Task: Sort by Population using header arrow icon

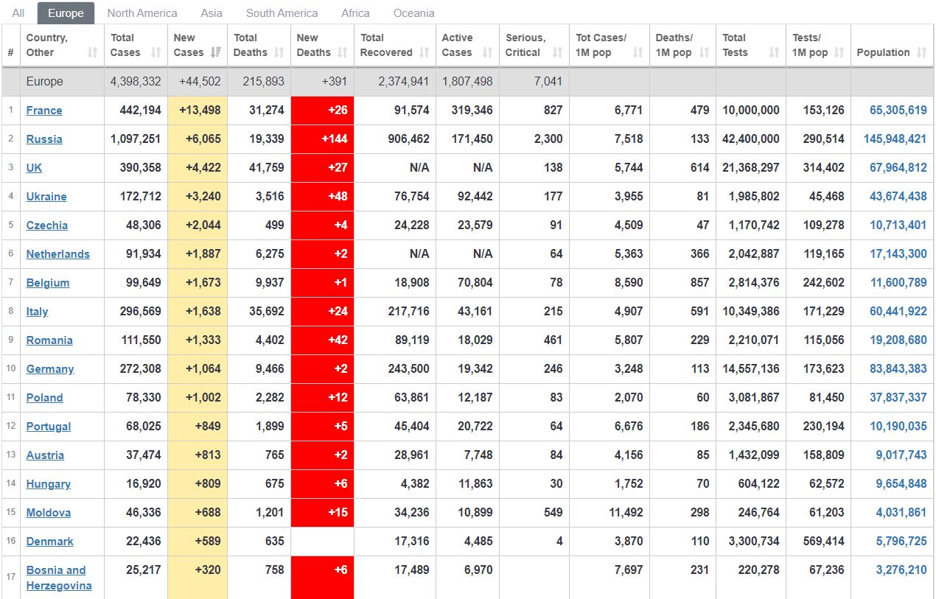Action: 922,52
